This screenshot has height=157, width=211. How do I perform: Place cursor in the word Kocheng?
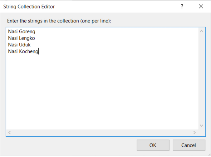coord(29,52)
